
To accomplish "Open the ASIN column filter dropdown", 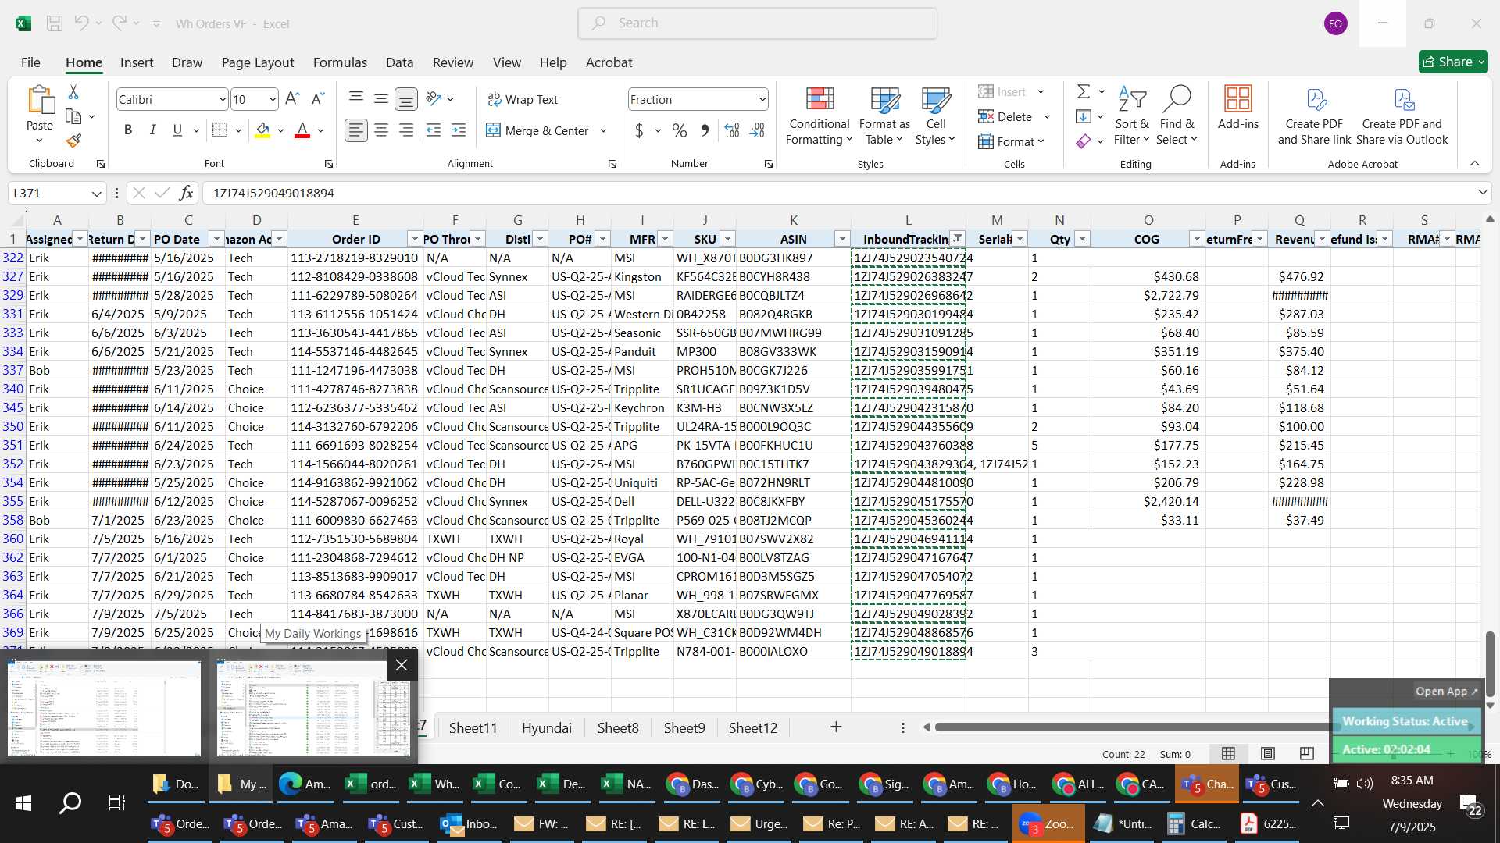I will [x=842, y=239].
